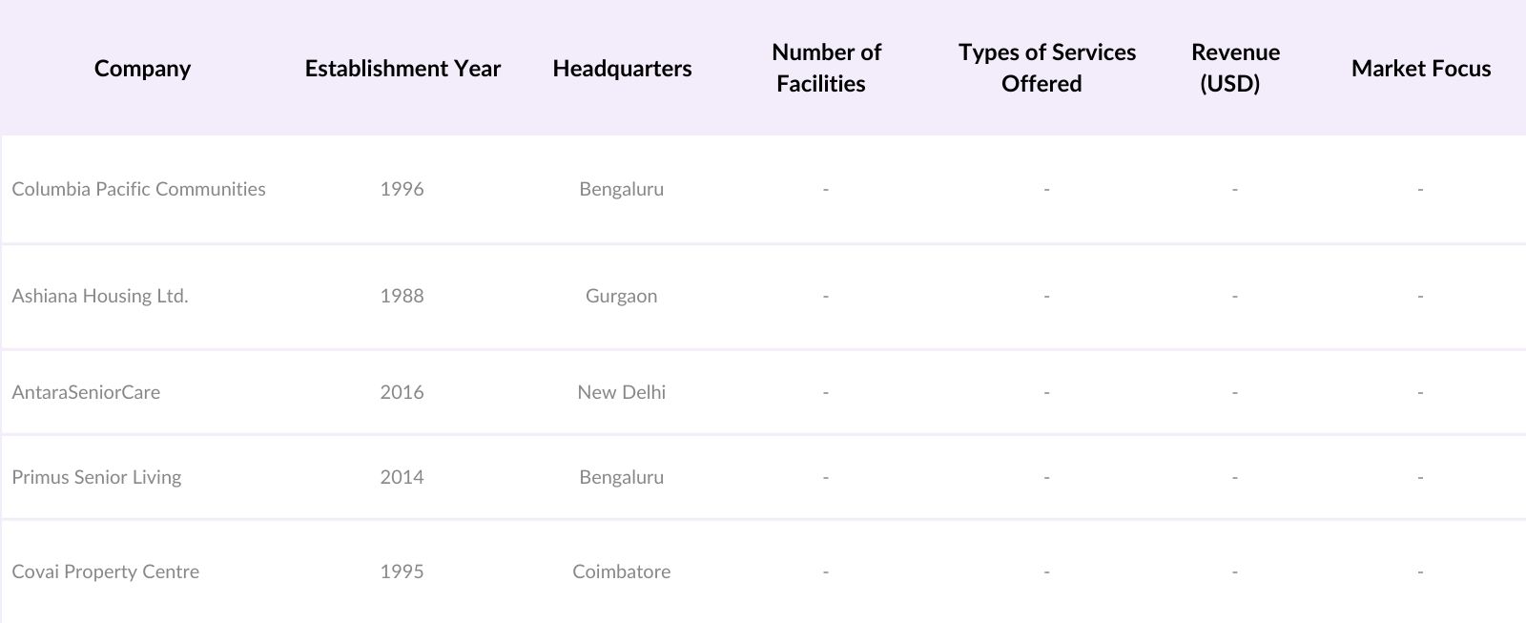Image resolution: width=1526 pixels, height=623 pixels.
Task: Open the Primus Senior Living entry
Action: pos(96,477)
